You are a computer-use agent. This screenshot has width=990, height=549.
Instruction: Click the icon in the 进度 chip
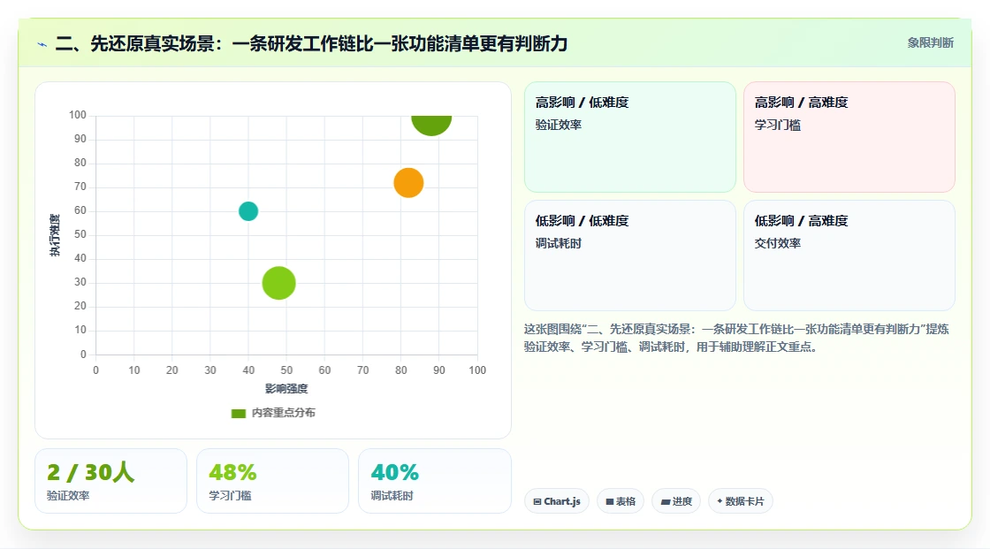[666, 501]
